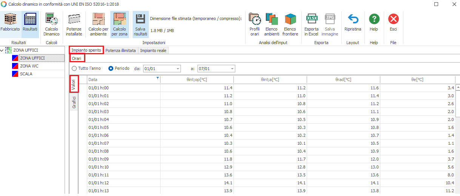Open Potenze installate panel
Screen dimensions: 460x196
(x=74, y=23)
